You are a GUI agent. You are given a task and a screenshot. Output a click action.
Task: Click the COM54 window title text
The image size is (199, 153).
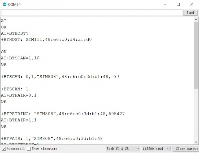pos(14,5)
